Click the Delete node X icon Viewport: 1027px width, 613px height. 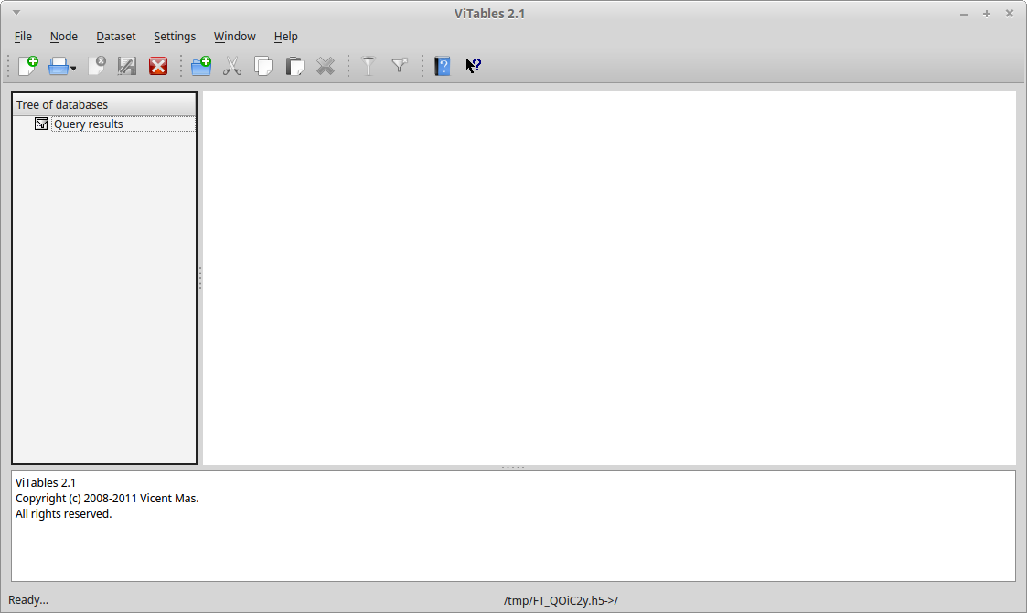pyautogui.click(x=326, y=66)
